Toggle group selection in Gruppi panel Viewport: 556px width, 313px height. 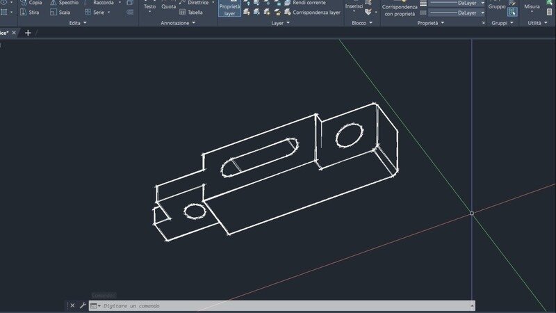512,12
